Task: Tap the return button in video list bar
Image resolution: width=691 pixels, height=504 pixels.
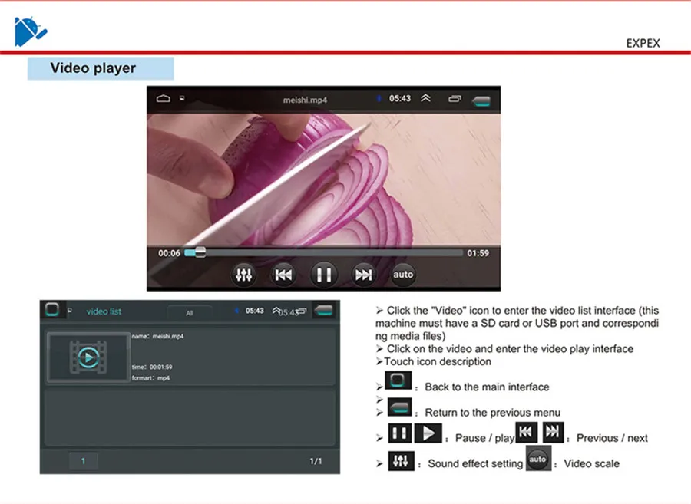Action: pos(324,311)
